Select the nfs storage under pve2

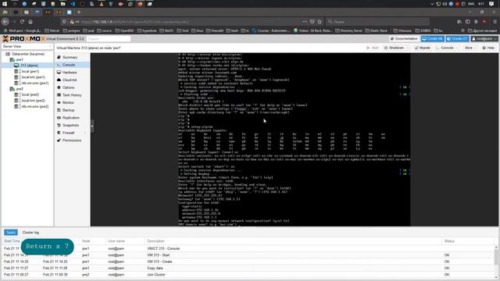coord(34,106)
